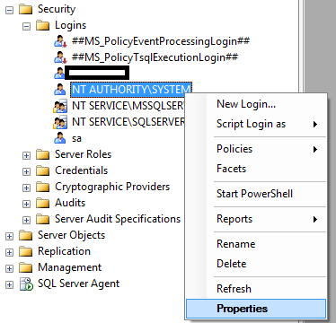Click the Management folder icon

click(x=25, y=268)
